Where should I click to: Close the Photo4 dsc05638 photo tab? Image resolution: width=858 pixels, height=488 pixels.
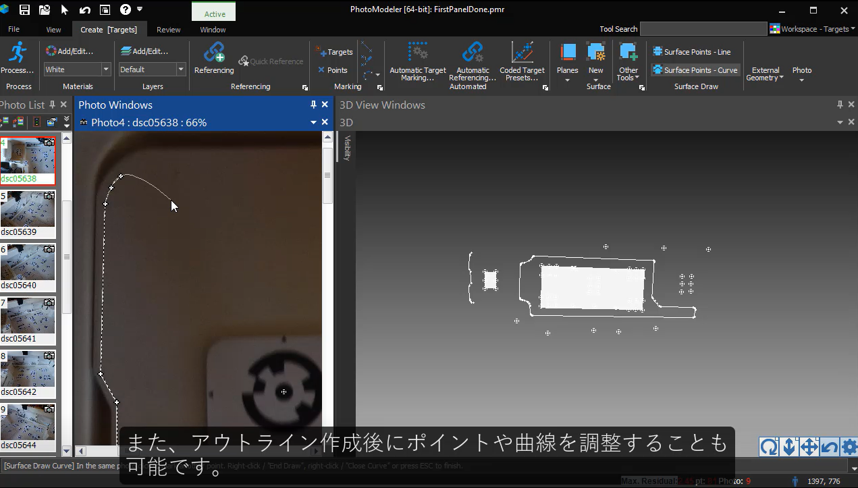(325, 122)
